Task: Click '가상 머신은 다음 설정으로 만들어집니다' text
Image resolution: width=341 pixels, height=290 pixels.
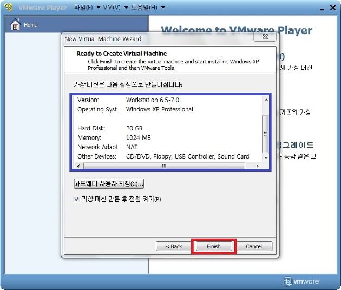Action: [128, 84]
